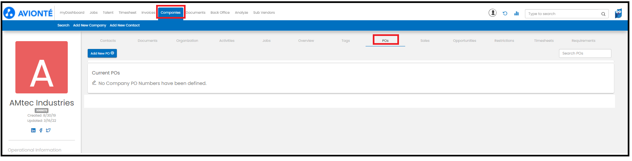Click the Avionté logo
Screen dimensions: 632x161
pos(28,13)
